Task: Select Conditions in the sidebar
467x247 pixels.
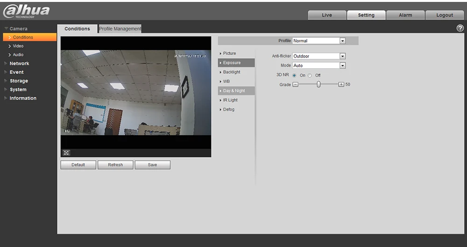Action: [30, 37]
